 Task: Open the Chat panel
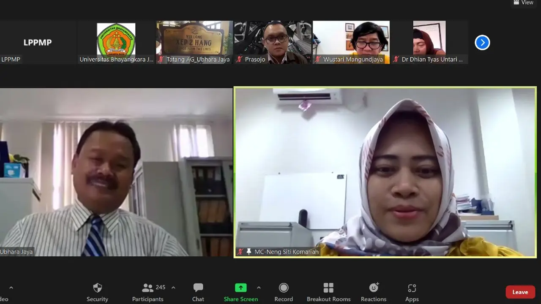[x=198, y=292]
